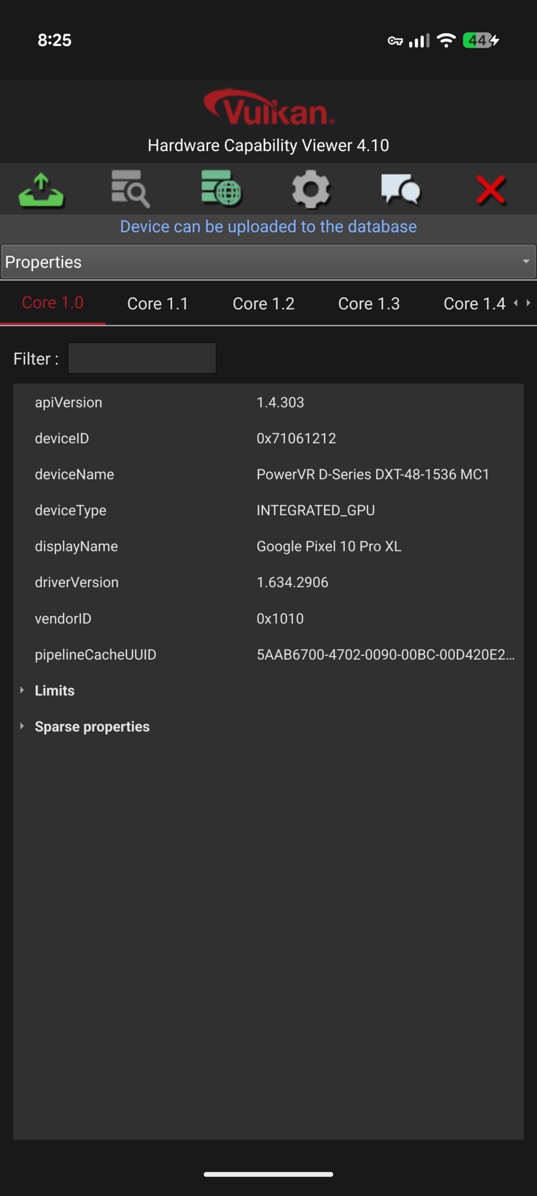
Task: Switch to the Core 1.1 tab
Action: (x=157, y=303)
